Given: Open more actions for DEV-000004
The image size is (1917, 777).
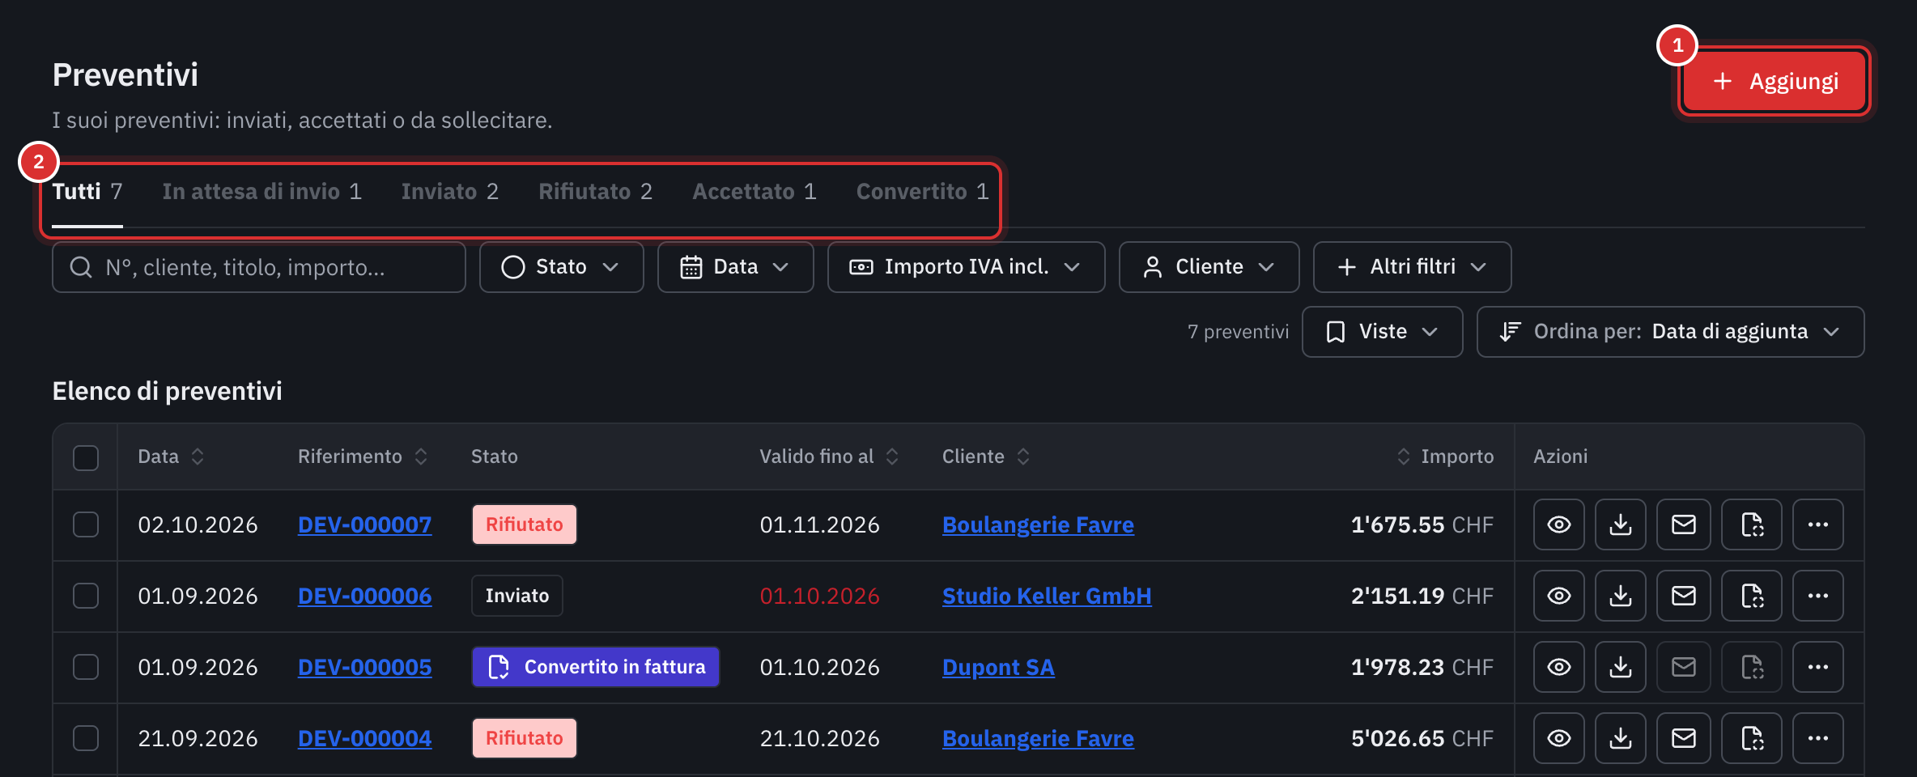Looking at the screenshot, I should pyautogui.click(x=1817, y=738).
